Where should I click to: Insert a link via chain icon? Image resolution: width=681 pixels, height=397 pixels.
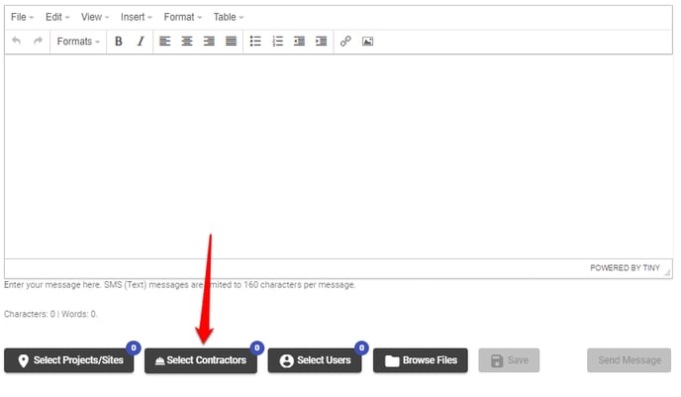click(x=345, y=42)
